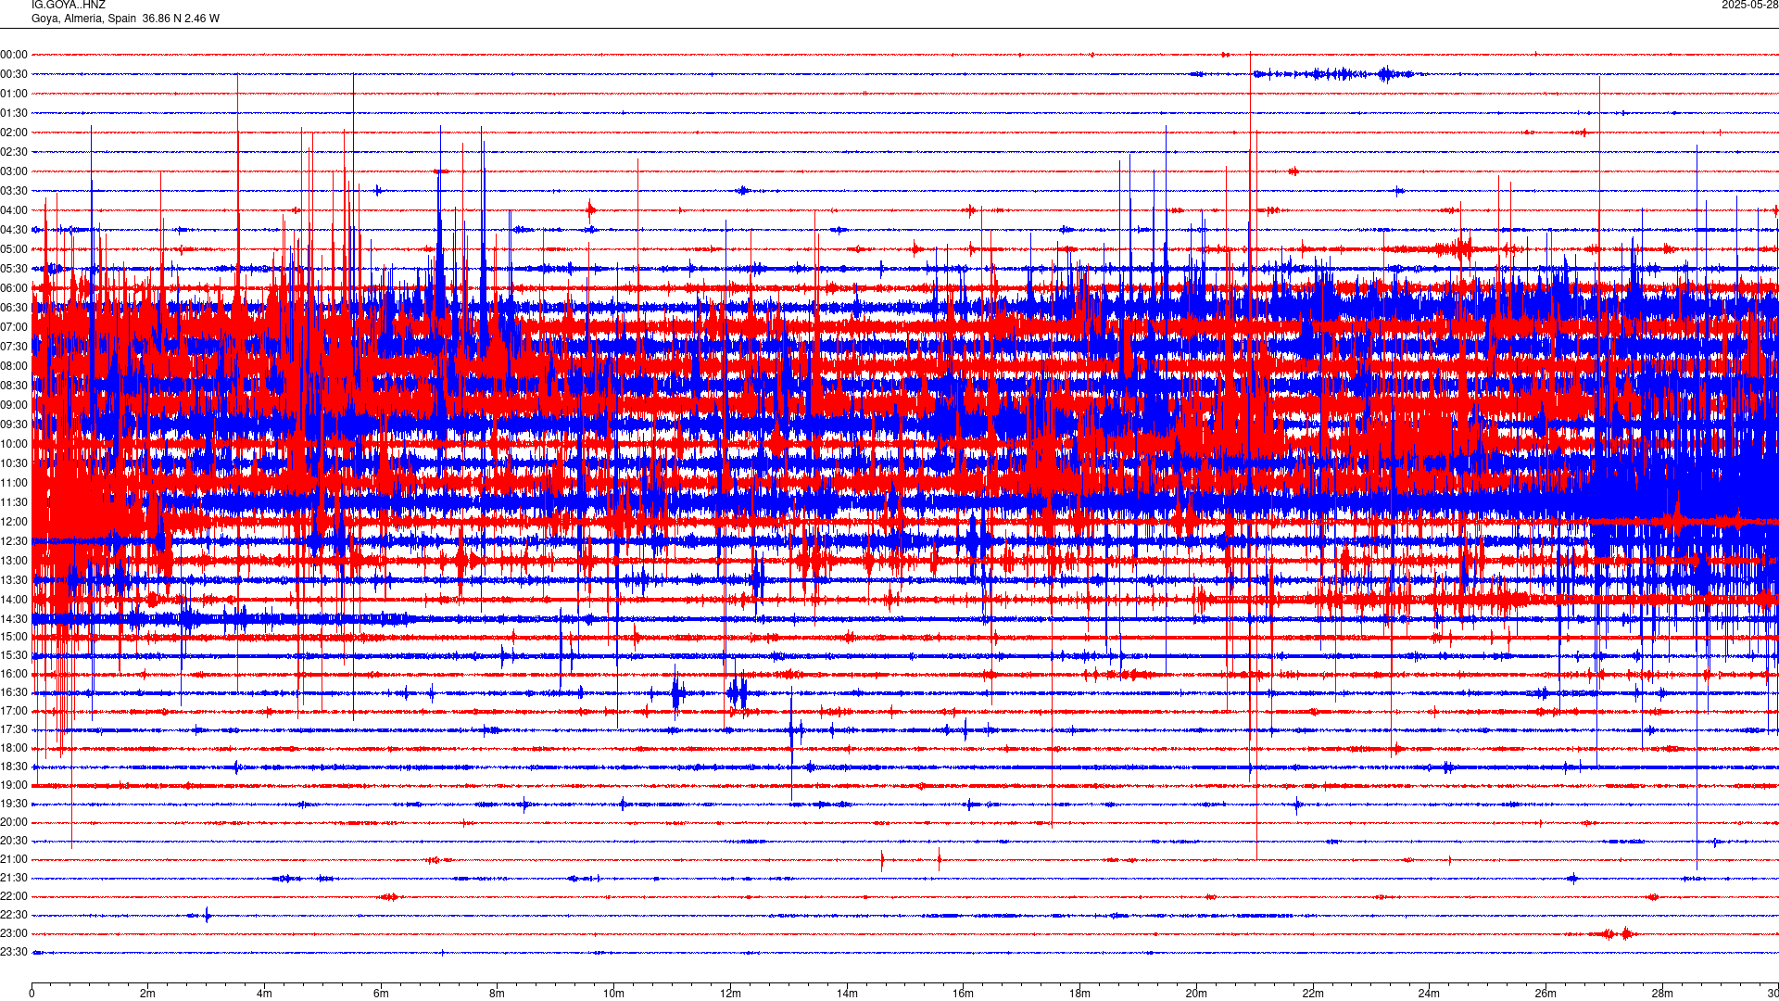This screenshot has width=1779, height=1001.
Task: Select the 01:30 time row label
Action: pos(14,113)
